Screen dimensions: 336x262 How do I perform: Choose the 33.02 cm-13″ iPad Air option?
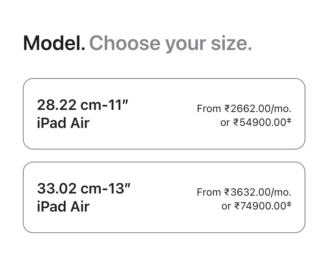[164, 197]
